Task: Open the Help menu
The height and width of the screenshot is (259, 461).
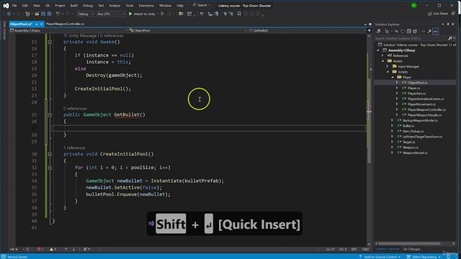Action: (x=180, y=6)
